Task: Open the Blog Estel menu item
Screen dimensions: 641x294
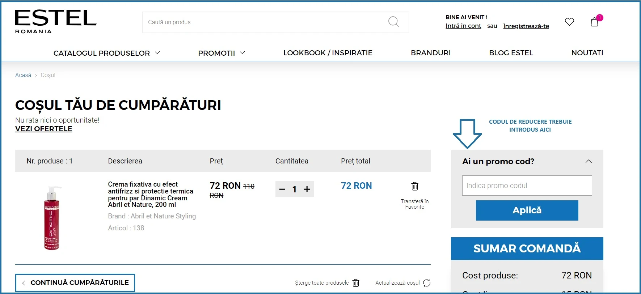Action: [511, 53]
